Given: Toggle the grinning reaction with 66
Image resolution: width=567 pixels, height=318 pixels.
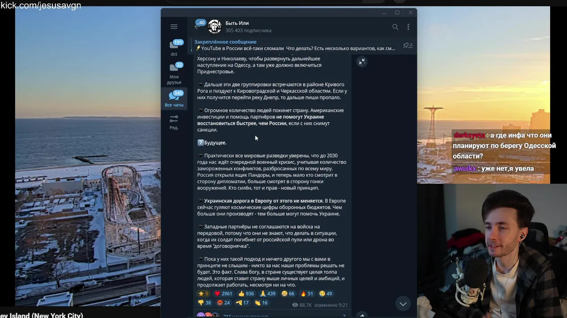Looking at the screenshot, I should pyautogui.click(x=288, y=293).
